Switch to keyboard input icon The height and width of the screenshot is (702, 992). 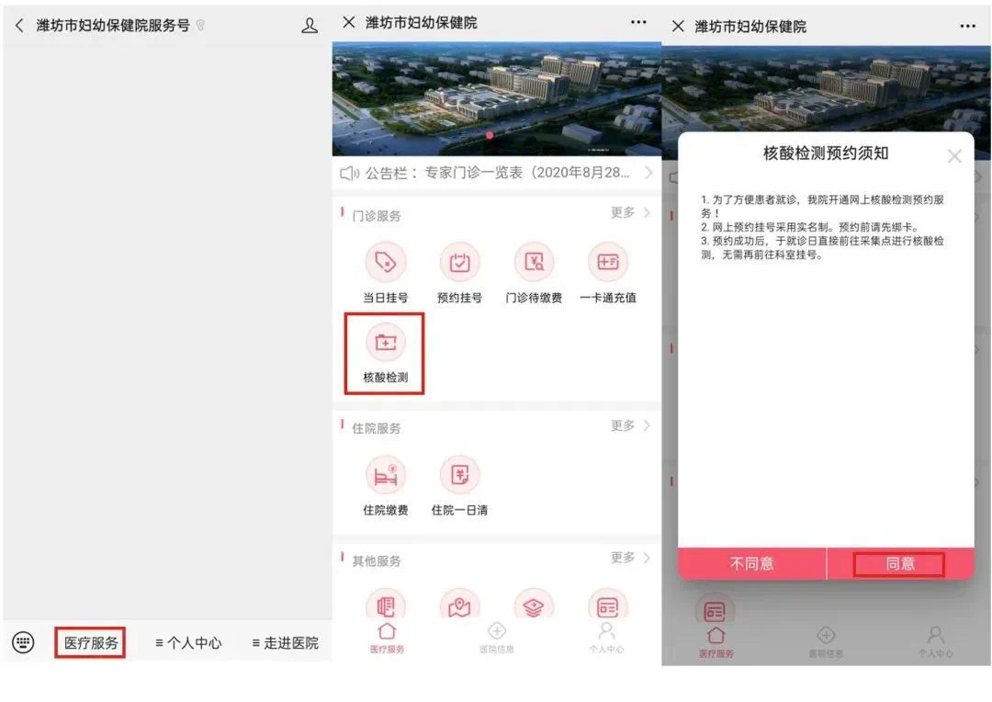point(23,642)
